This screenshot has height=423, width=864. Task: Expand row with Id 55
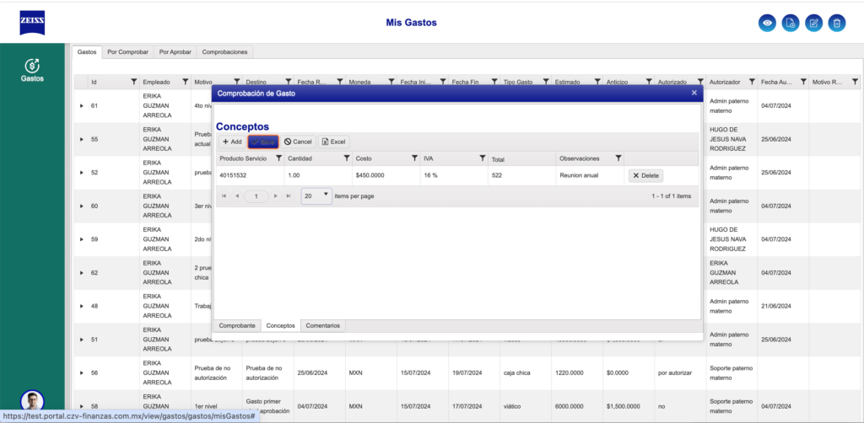click(x=82, y=139)
